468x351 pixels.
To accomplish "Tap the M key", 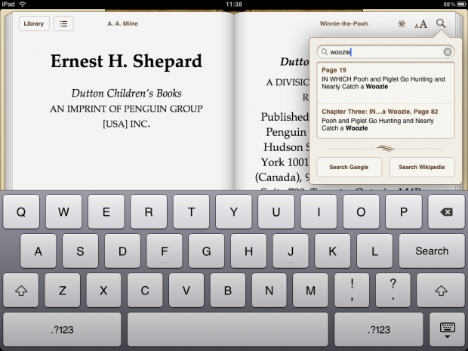I will pyautogui.click(x=310, y=290).
